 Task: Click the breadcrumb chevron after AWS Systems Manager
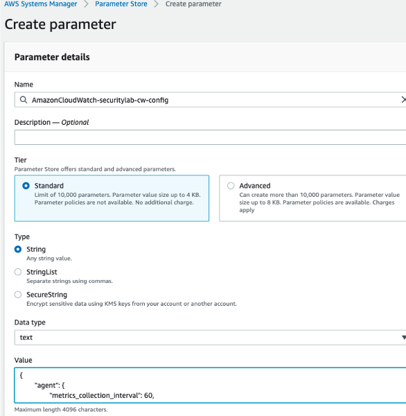(86, 4)
